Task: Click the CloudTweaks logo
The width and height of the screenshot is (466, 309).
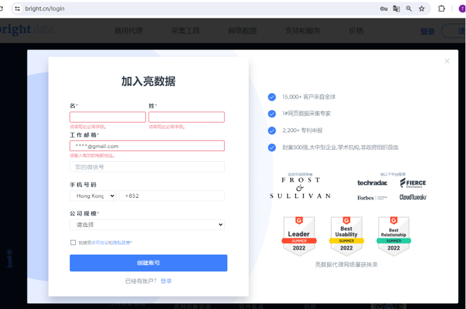Action: (413, 197)
